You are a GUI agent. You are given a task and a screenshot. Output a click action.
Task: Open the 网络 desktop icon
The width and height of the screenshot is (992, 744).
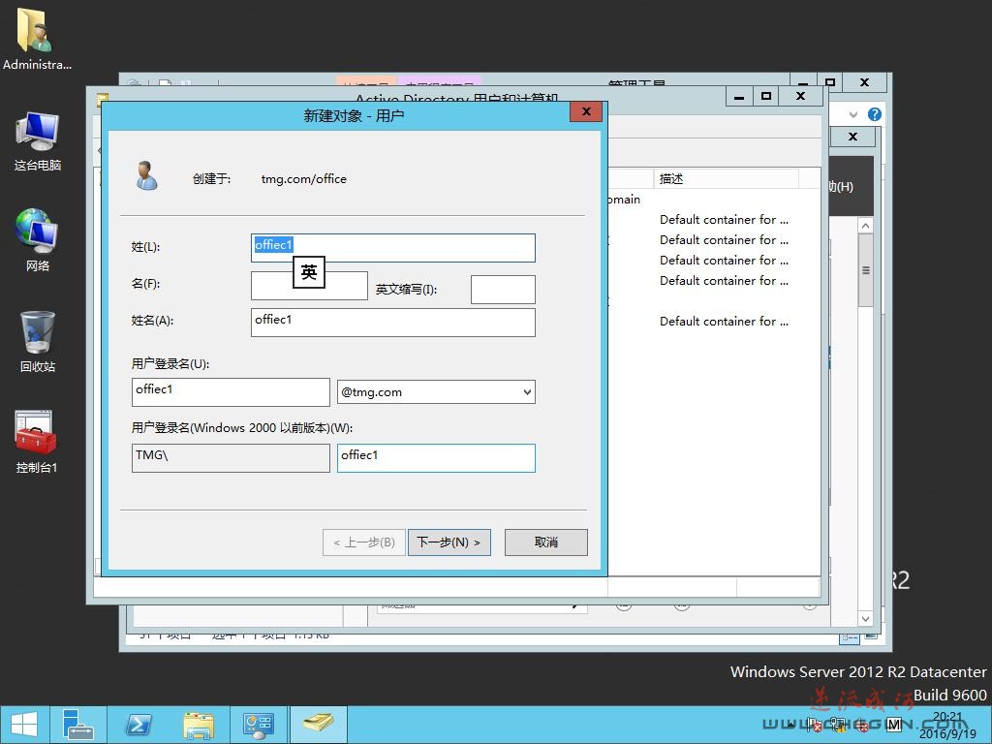click(38, 240)
